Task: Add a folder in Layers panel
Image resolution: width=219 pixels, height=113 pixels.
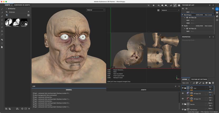Action: (210, 83)
